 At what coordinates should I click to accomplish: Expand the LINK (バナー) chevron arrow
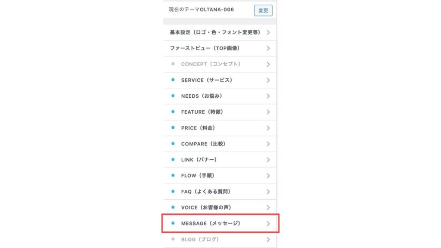click(268, 160)
